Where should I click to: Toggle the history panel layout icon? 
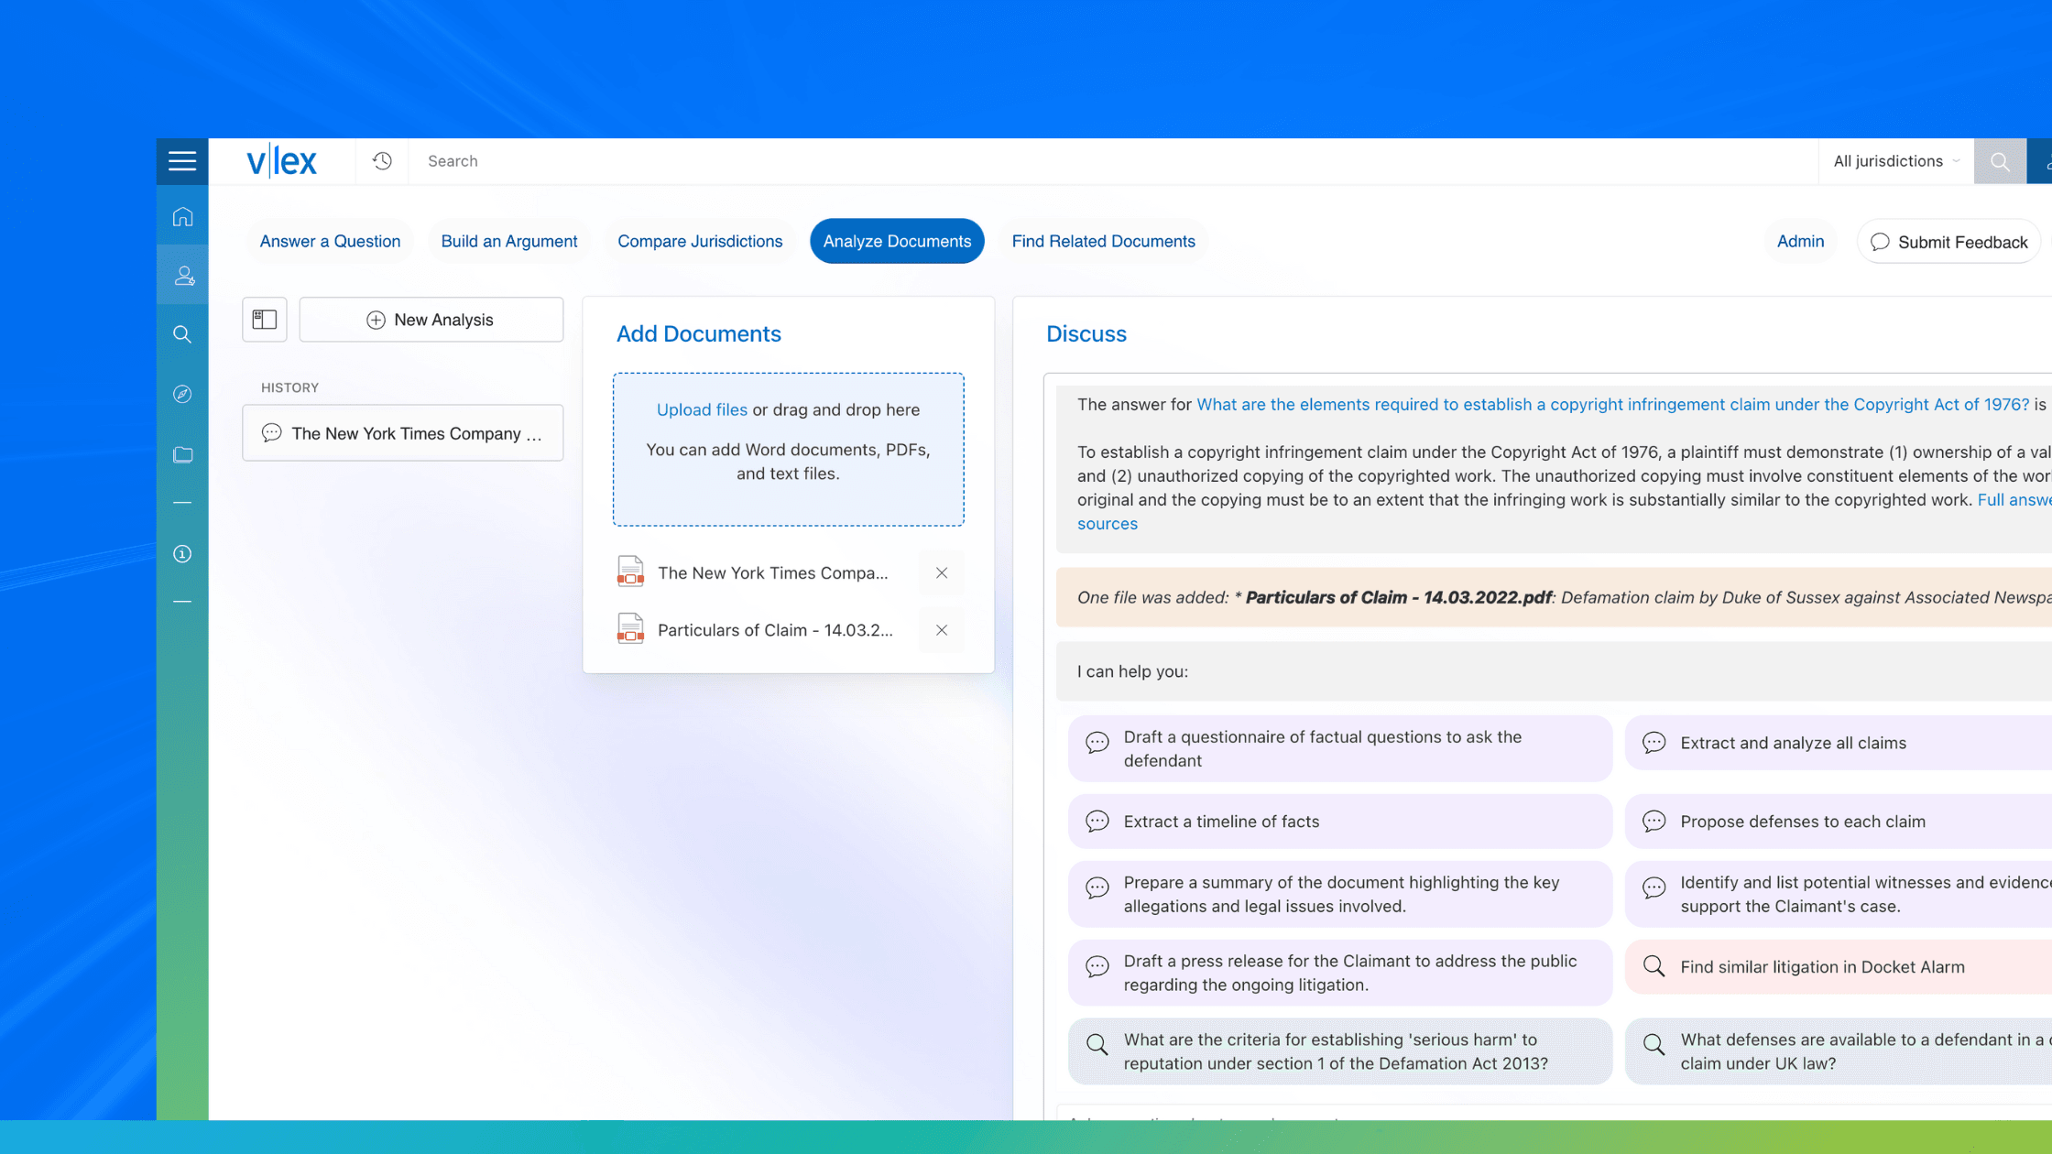pyautogui.click(x=265, y=320)
